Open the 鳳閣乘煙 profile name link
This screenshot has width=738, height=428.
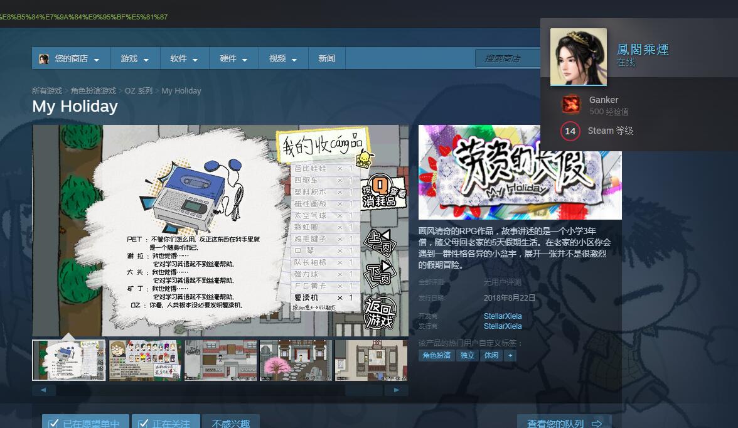pyautogui.click(x=643, y=50)
